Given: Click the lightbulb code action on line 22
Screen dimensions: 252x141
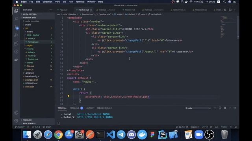Looking at the screenshot, I should pos(68,96).
